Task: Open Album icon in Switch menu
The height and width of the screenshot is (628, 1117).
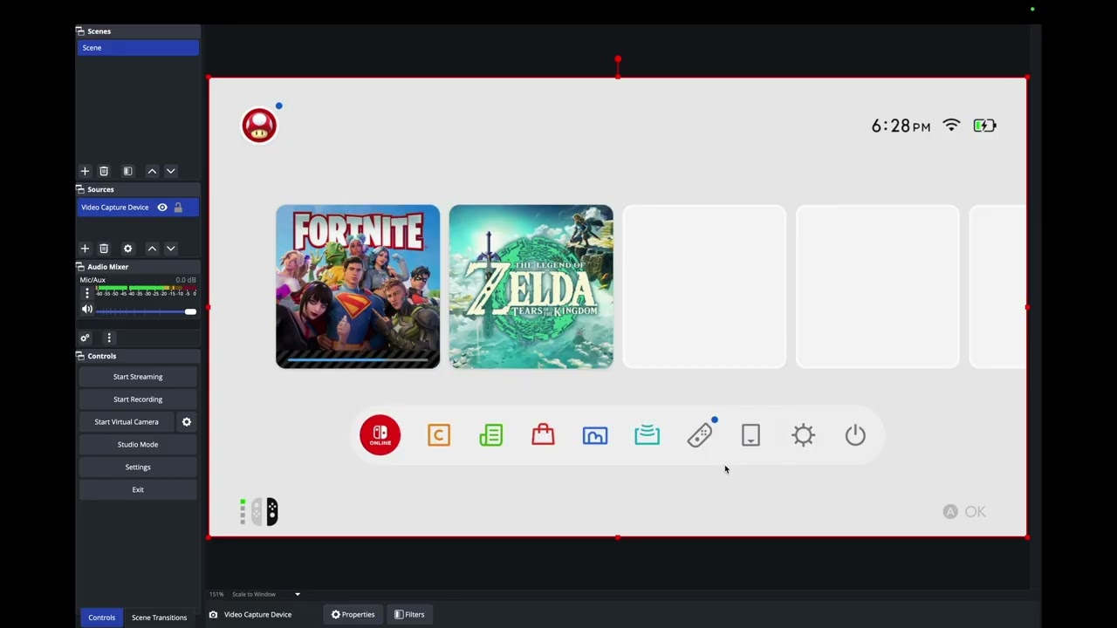Action: pos(595,435)
